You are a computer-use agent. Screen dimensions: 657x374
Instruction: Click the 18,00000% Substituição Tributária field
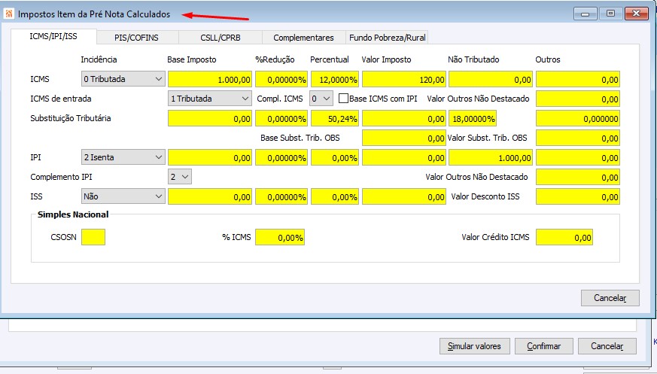[473, 119]
